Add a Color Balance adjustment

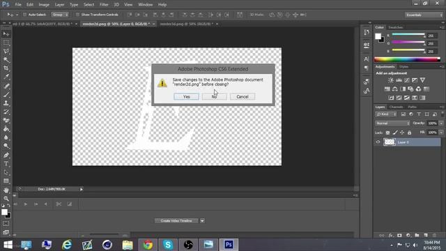(395, 89)
